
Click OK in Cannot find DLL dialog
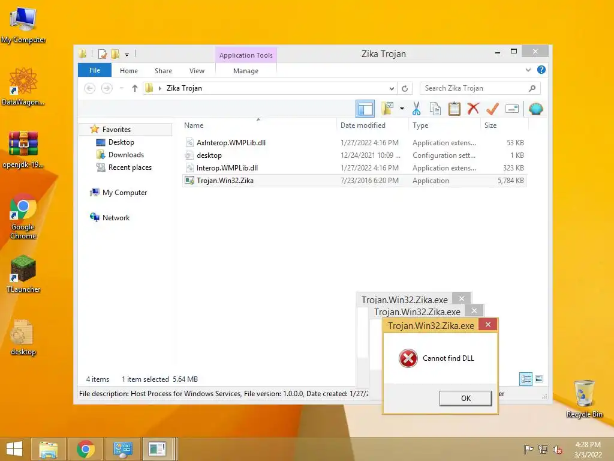465,399
